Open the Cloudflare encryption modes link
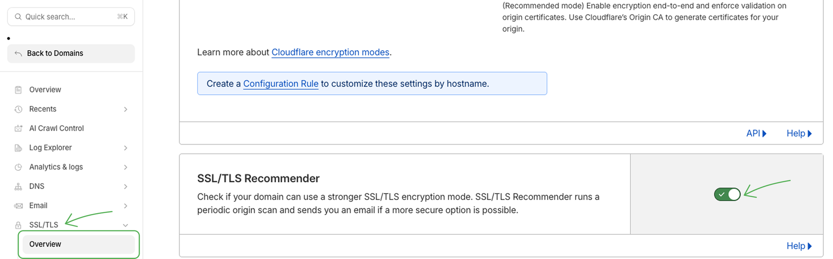This screenshot has height=259, width=833. pyautogui.click(x=330, y=52)
